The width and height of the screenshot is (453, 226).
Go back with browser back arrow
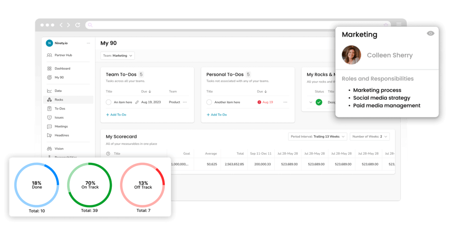click(x=61, y=25)
